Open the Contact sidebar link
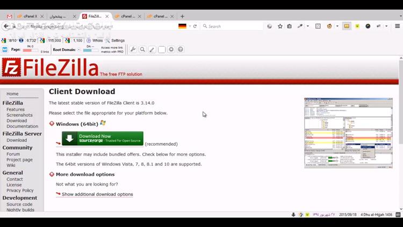This screenshot has width=403, height=227. tap(15, 179)
